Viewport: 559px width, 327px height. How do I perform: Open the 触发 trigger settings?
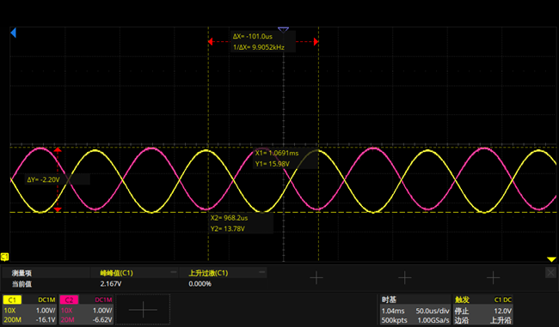[x=462, y=300]
